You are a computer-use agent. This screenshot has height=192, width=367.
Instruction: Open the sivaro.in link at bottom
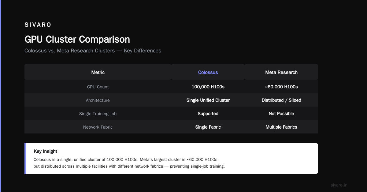pyautogui.click(x=339, y=185)
